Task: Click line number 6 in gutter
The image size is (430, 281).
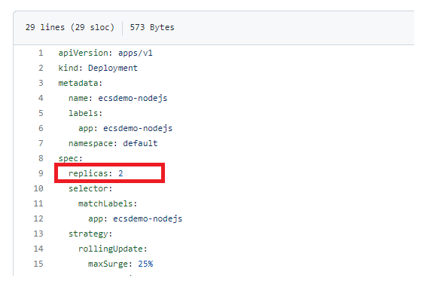Action: [41, 128]
